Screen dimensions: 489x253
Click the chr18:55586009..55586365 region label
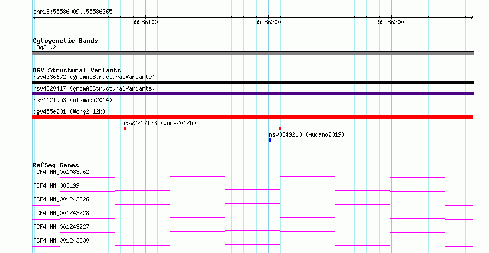click(x=73, y=12)
